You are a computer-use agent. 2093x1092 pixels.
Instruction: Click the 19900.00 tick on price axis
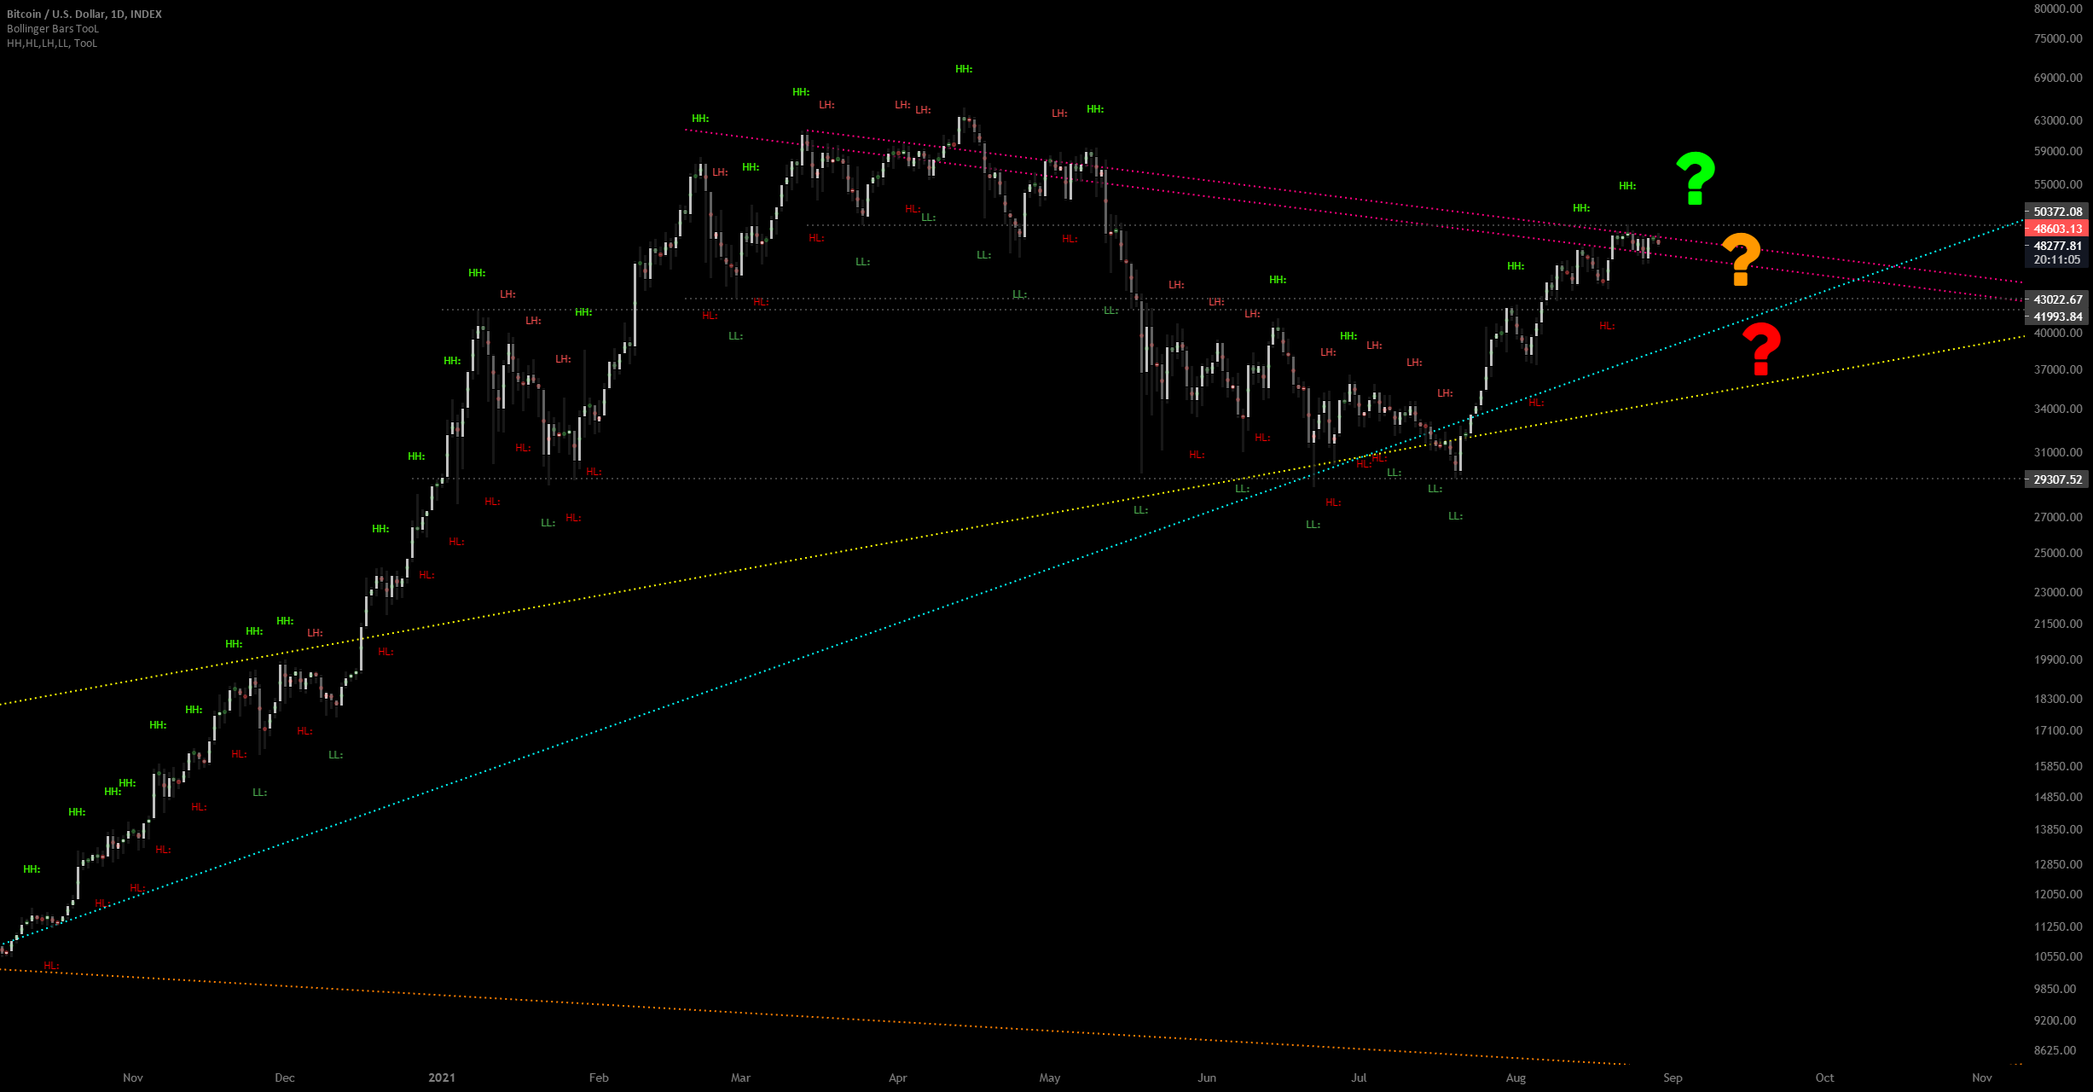[x=2058, y=659]
